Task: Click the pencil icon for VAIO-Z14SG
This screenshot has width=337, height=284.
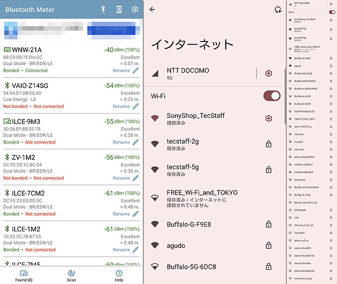Action: pyautogui.click(x=136, y=106)
